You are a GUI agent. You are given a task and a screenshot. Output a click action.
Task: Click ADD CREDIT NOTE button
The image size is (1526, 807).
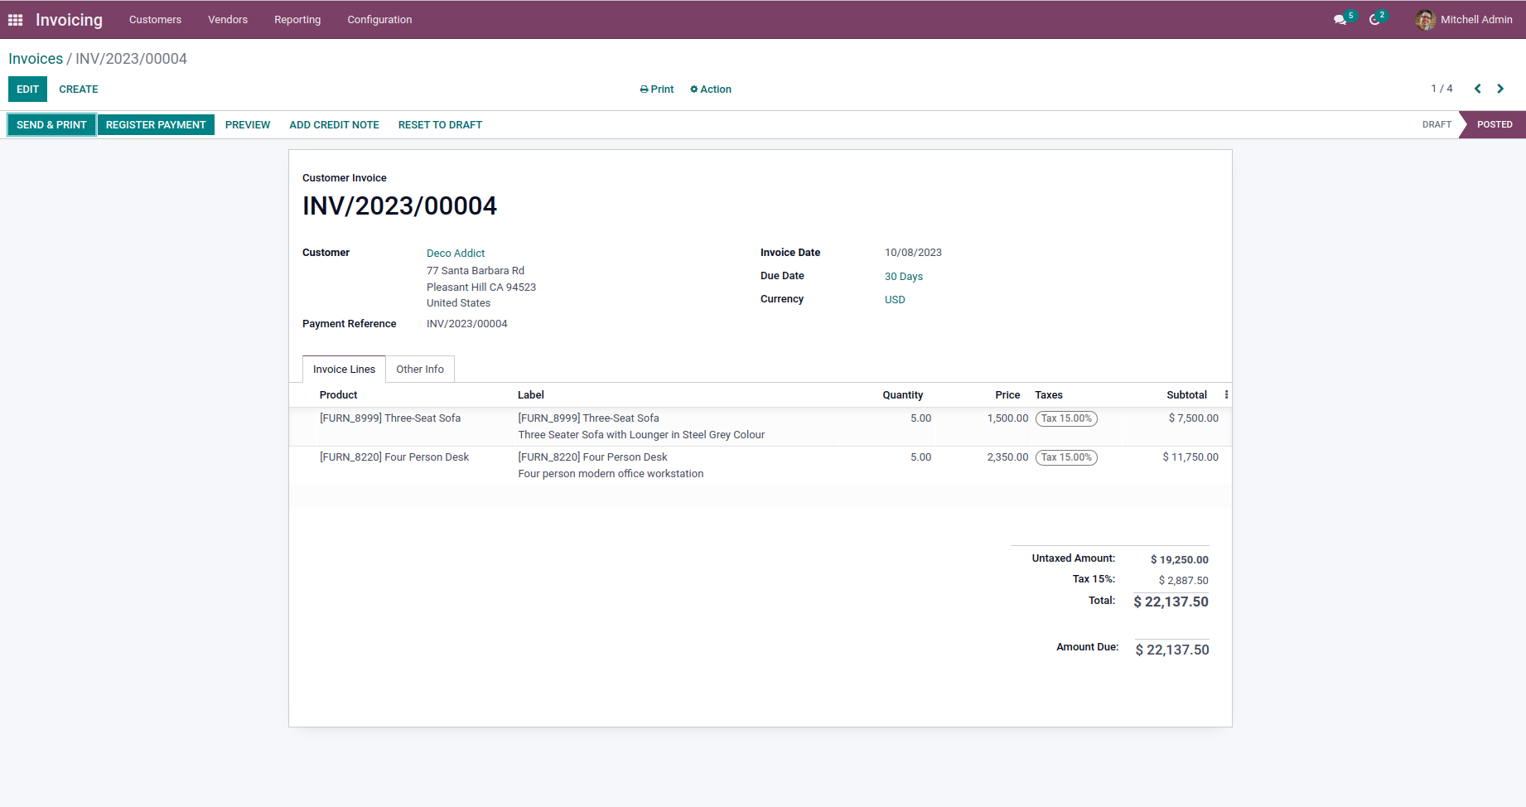tap(334, 125)
